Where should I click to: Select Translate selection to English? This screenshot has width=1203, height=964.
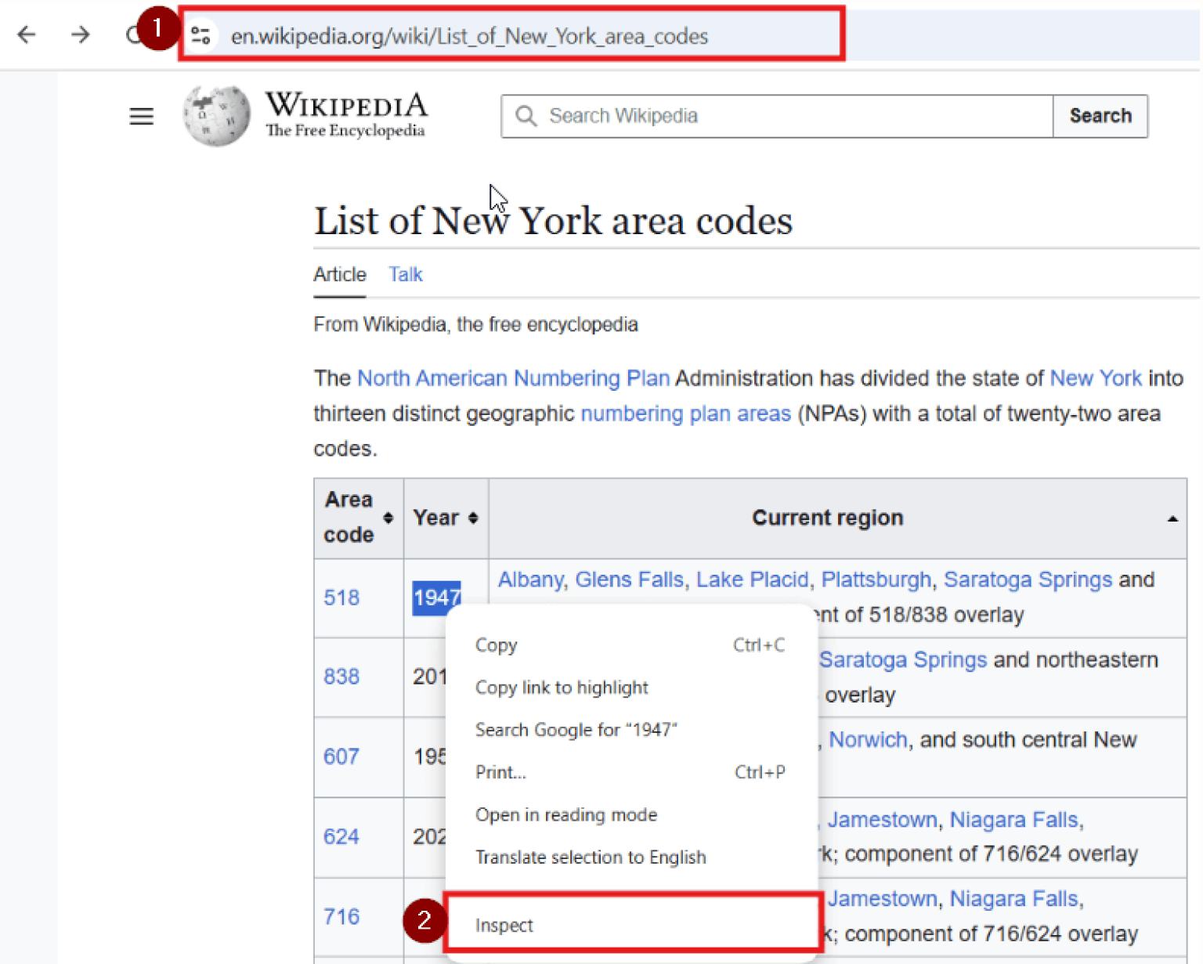tap(630, 857)
